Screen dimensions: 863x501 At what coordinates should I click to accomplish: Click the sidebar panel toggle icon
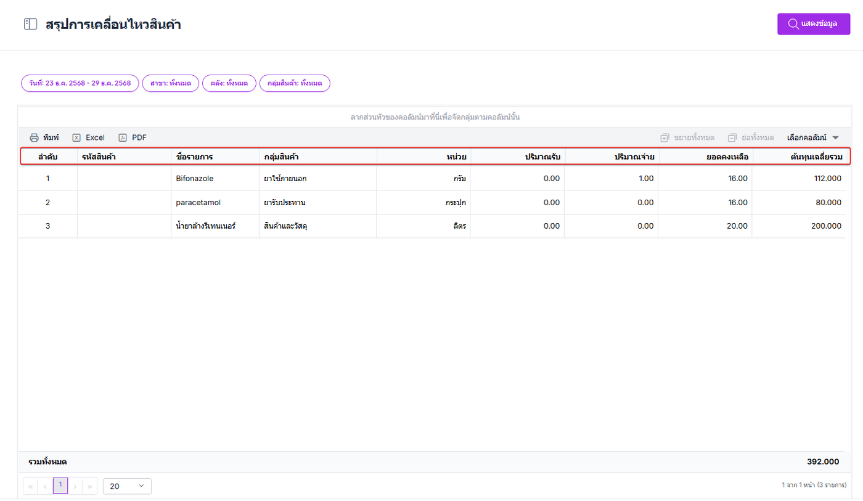[30, 25]
